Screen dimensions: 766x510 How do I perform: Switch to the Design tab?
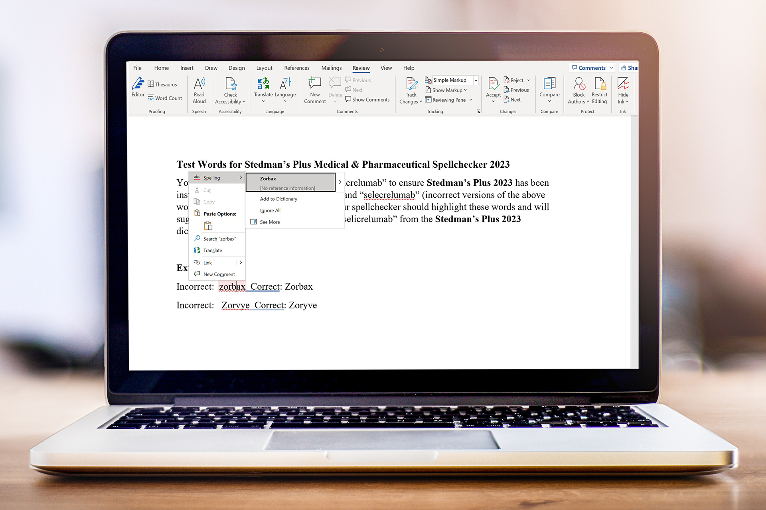point(237,68)
